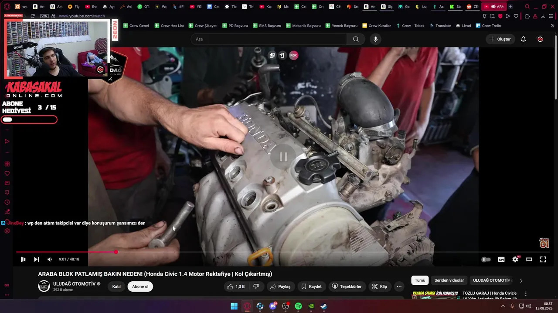Open Crew Hex List bookmark

169,26
